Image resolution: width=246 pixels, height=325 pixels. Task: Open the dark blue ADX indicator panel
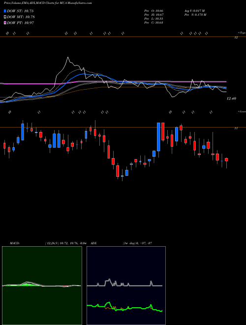(126, 286)
